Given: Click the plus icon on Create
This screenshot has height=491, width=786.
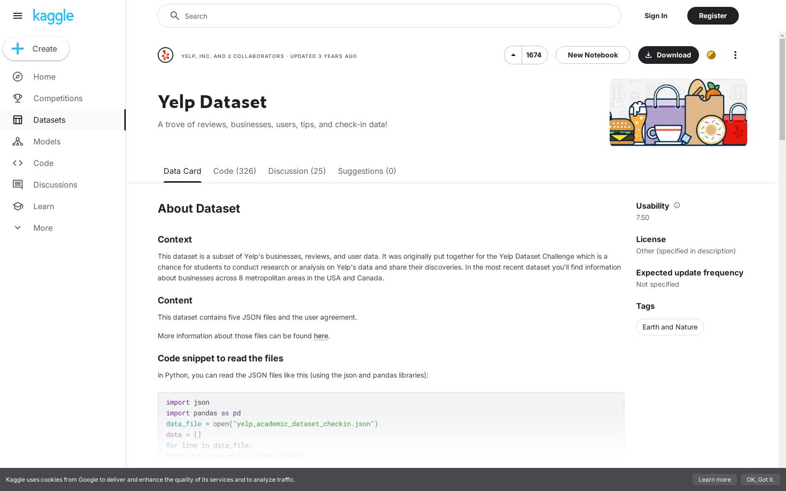Looking at the screenshot, I should click(18, 49).
